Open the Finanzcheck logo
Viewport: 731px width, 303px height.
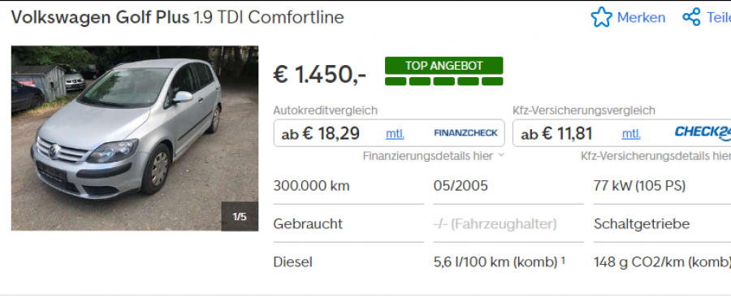click(465, 133)
